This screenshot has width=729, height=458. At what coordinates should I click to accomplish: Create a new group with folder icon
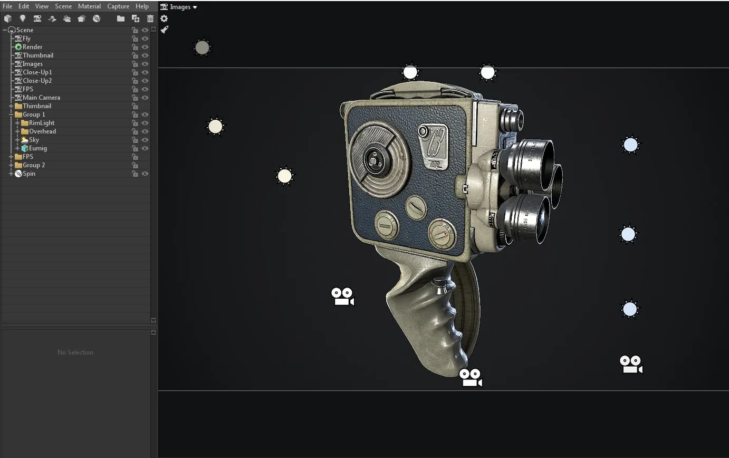coord(121,18)
